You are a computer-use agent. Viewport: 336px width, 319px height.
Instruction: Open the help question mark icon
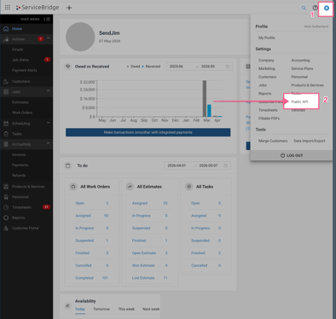pyautogui.click(x=315, y=8)
